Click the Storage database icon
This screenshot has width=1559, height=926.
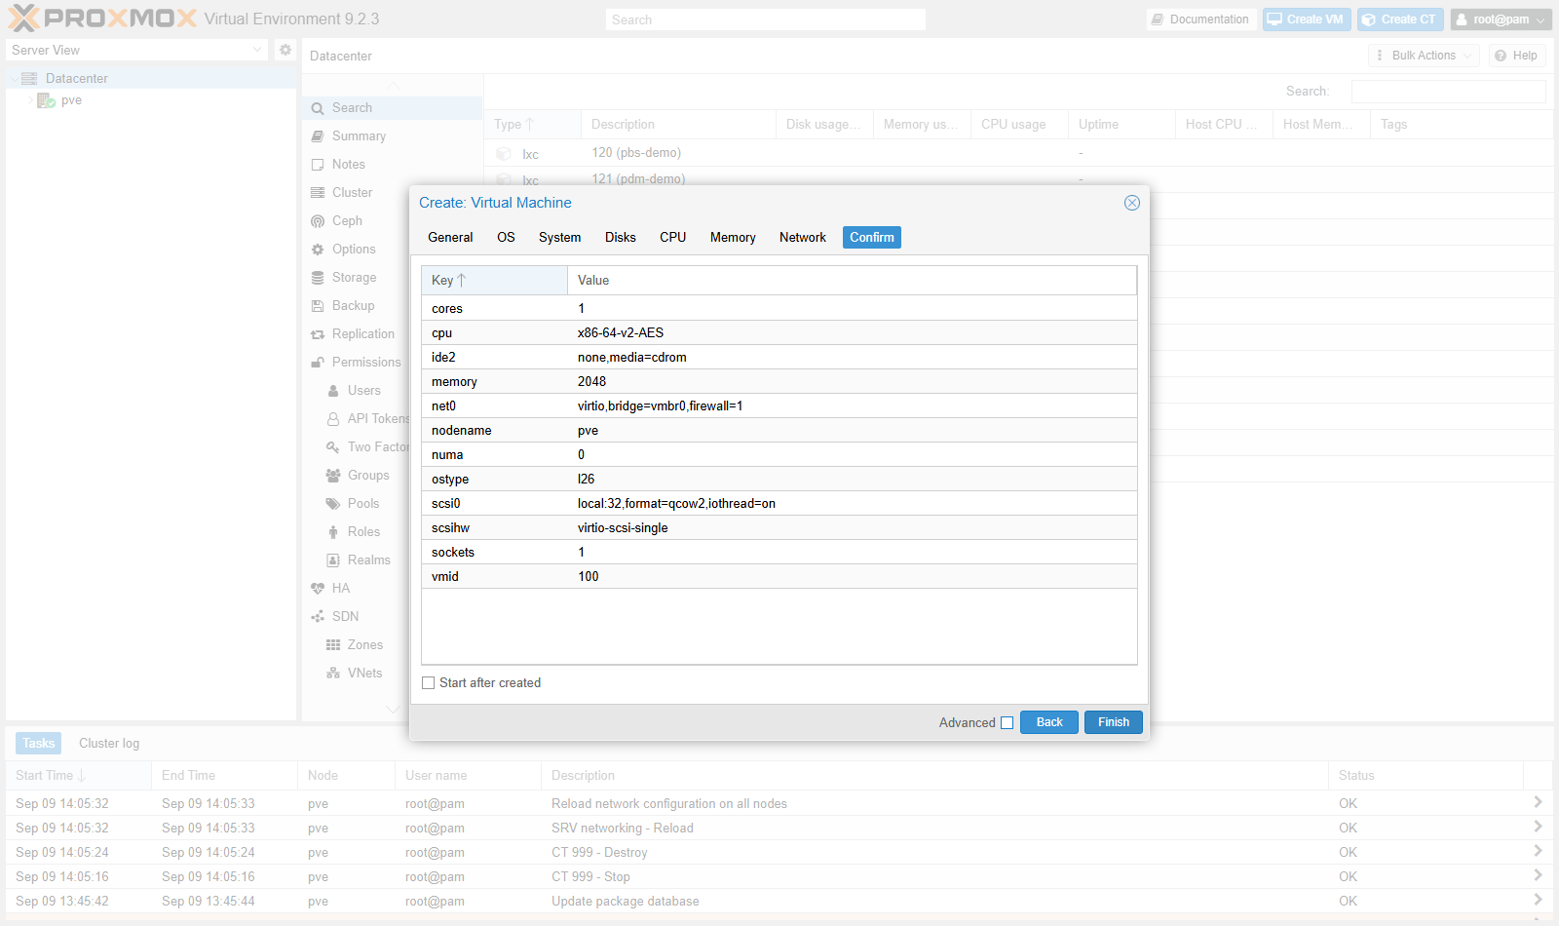coord(318,278)
